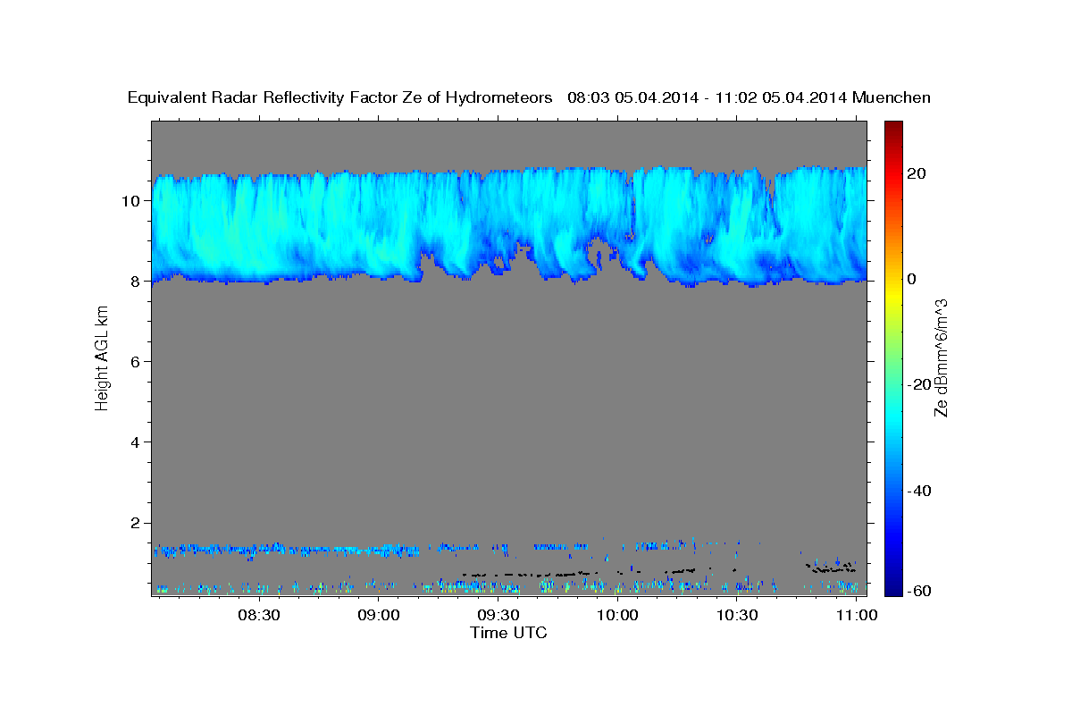The image size is (1072, 715).
Task: Click the '09:30' time axis tick label
Action: point(498,615)
